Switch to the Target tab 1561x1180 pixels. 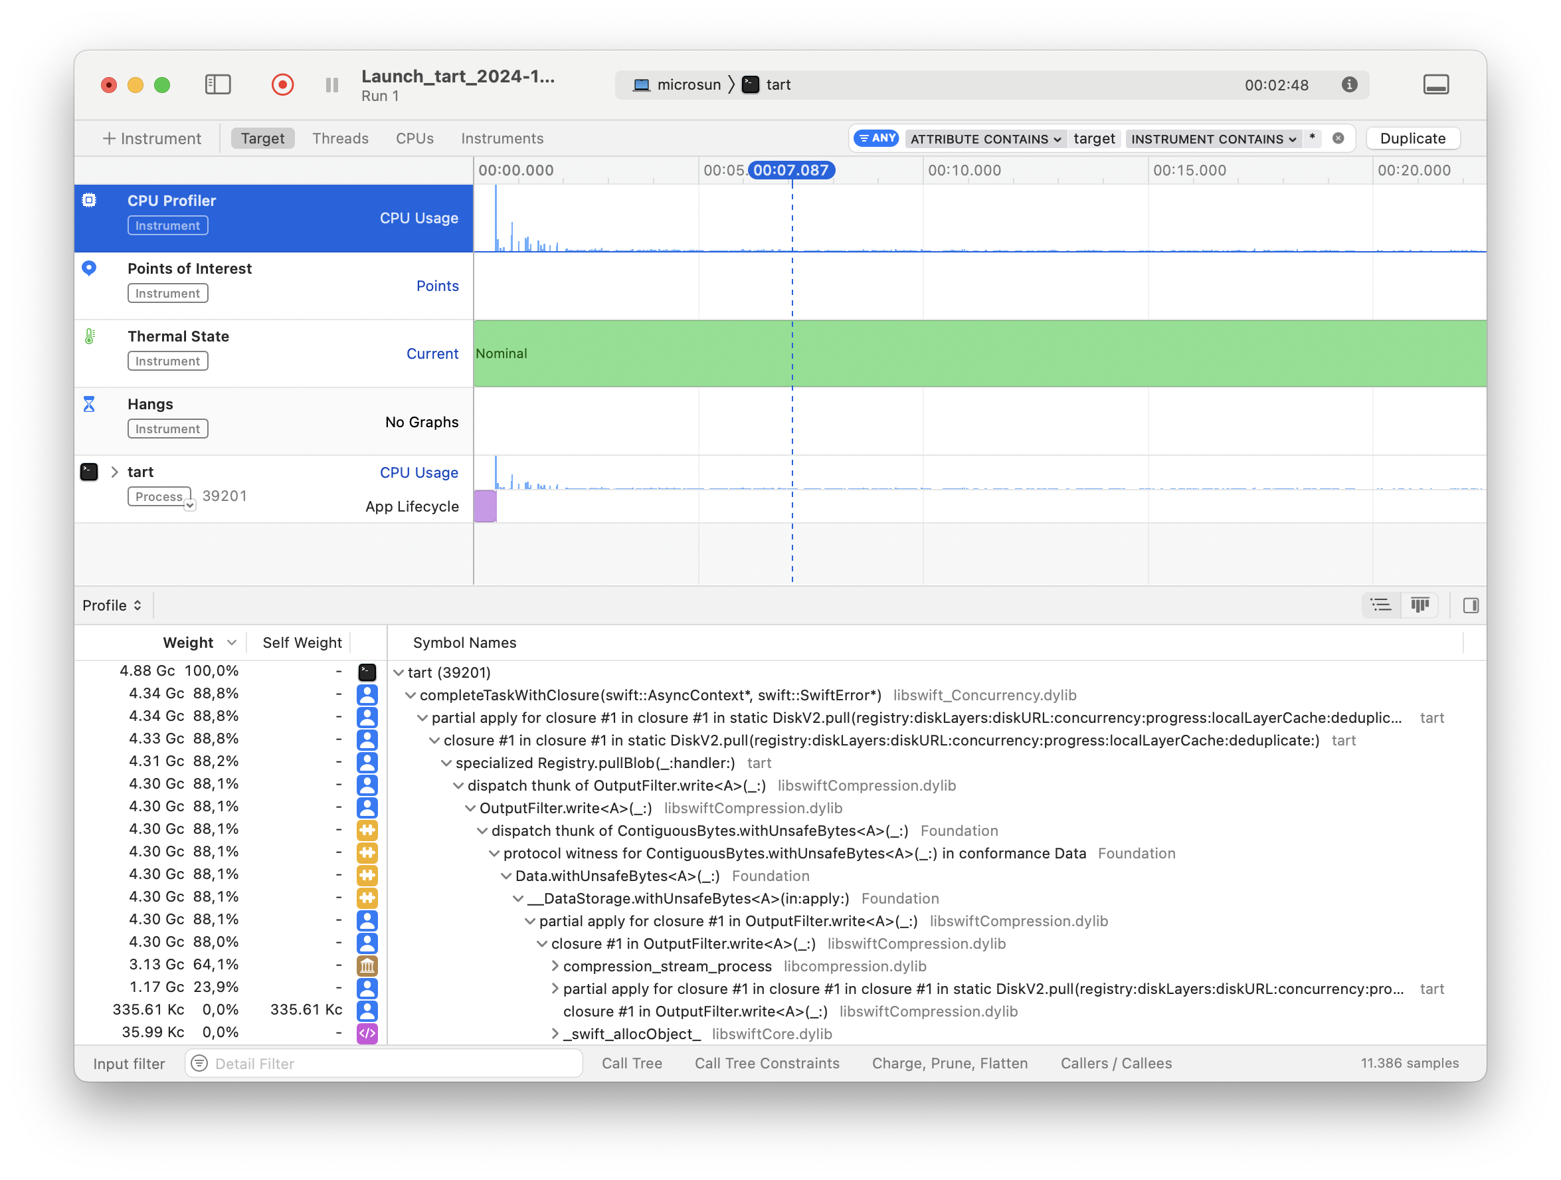(x=262, y=138)
